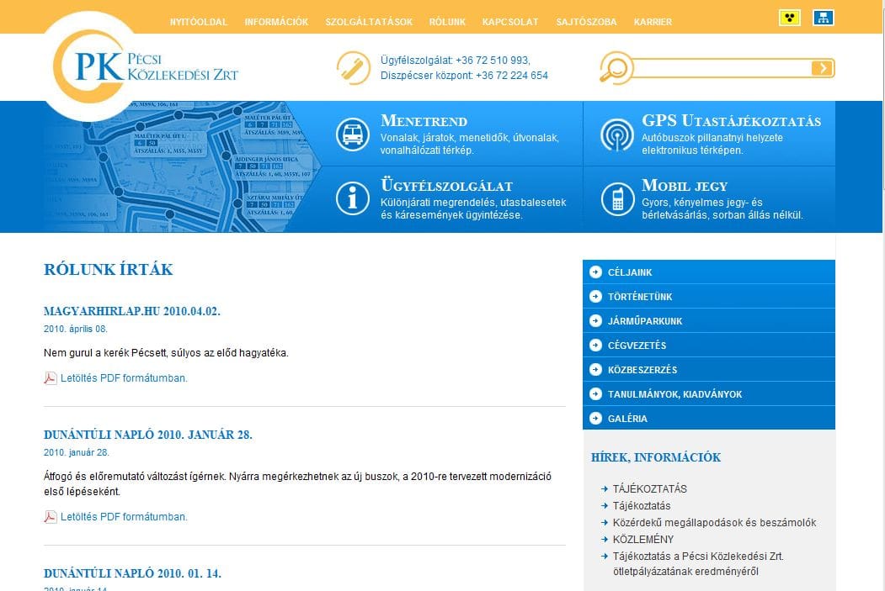Open uppercase TÁJÉKOZTATÁS news link
Viewport: 885px width, 591px height.
649,489
